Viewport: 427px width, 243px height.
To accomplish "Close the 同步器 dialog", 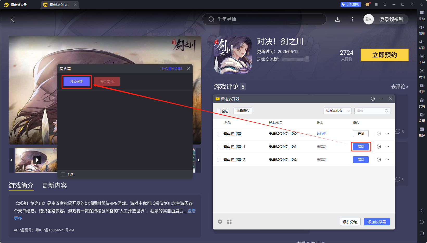I will pyautogui.click(x=188, y=69).
